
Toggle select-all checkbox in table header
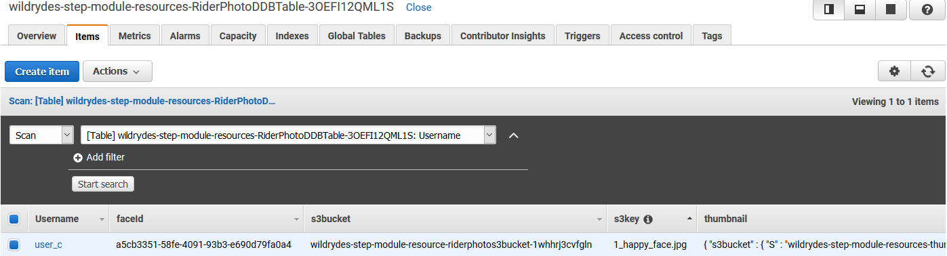click(x=14, y=219)
